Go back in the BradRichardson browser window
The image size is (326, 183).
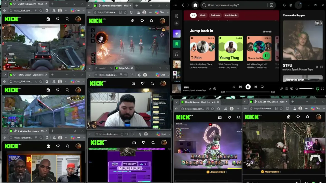coord(5,138)
